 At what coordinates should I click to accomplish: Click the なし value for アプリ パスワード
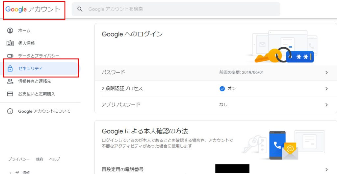[223, 105]
